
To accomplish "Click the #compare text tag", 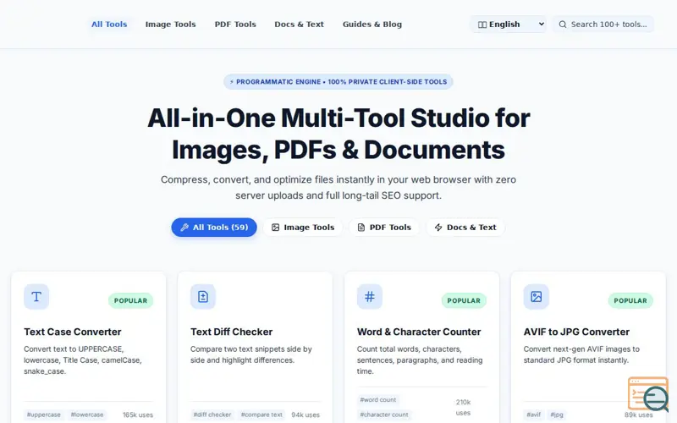I will [x=261, y=415].
